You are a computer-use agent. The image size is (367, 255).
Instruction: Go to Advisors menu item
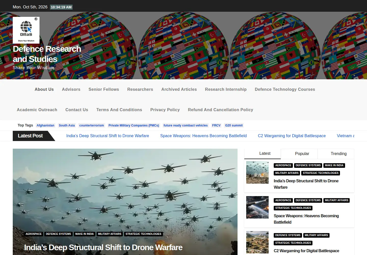(71, 90)
